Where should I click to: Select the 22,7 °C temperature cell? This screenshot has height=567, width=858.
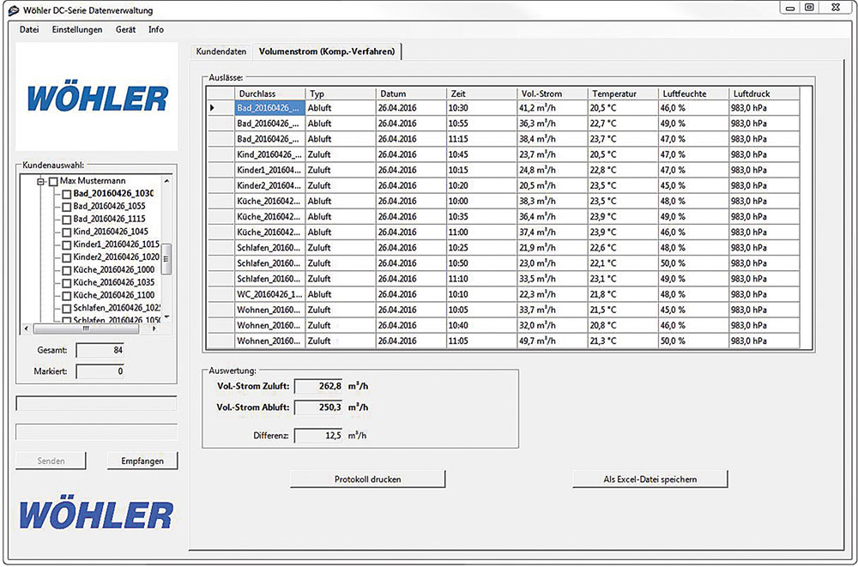coord(623,124)
